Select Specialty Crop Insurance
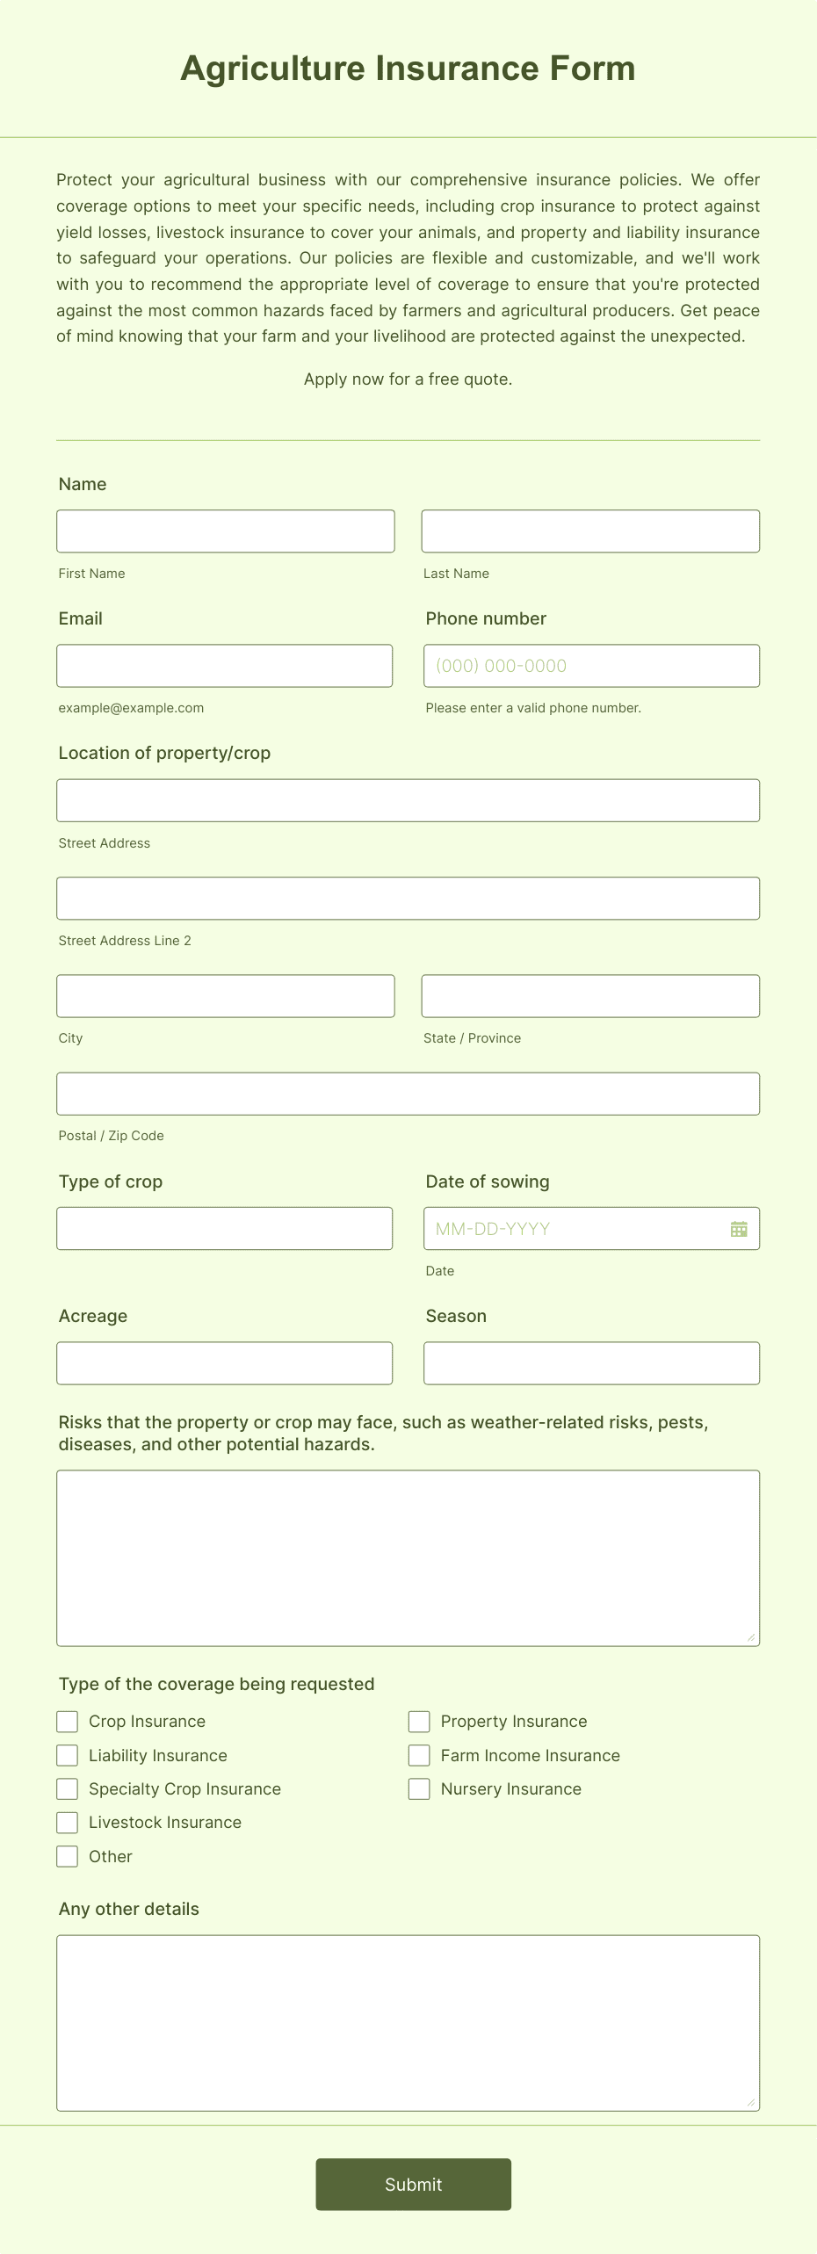Screen dimensions: 817x2254 (67, 1788)
